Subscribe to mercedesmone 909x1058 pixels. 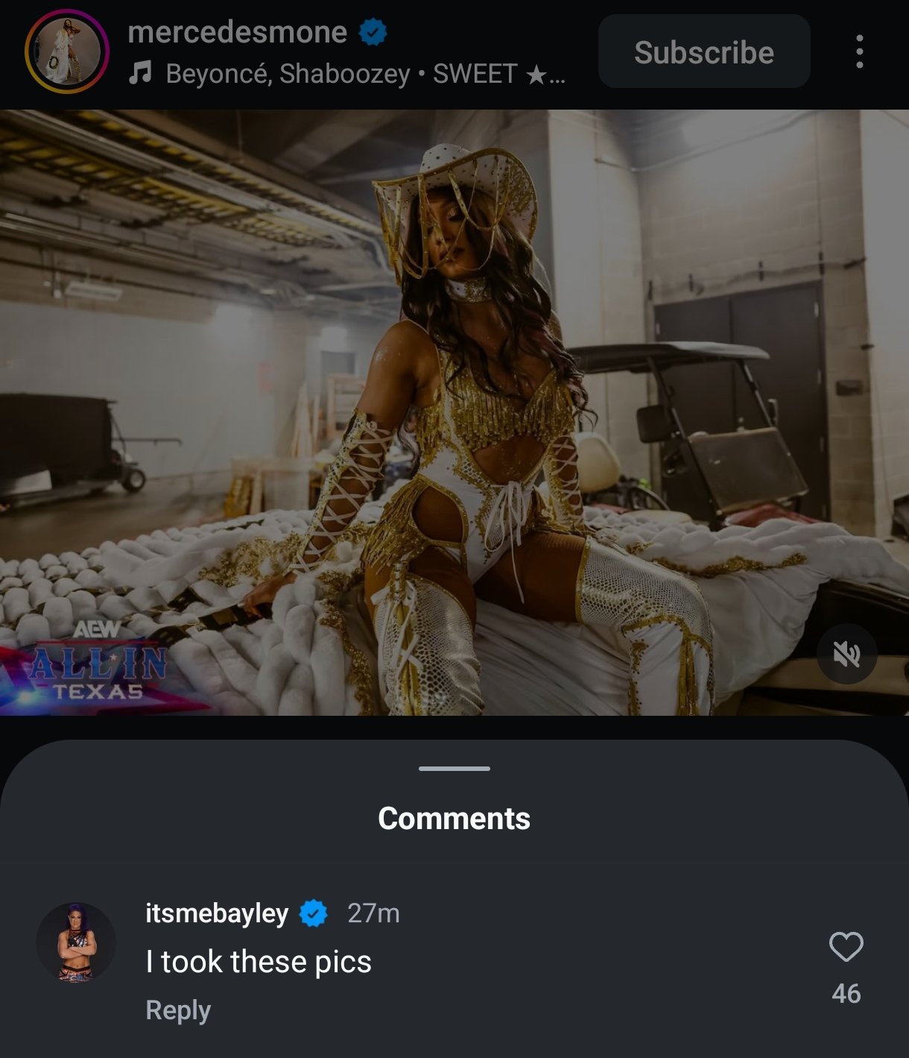click(x=704, y=51)
